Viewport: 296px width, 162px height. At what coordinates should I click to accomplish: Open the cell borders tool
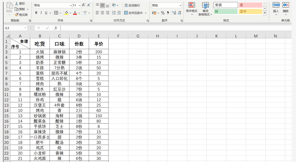(56, 13)
